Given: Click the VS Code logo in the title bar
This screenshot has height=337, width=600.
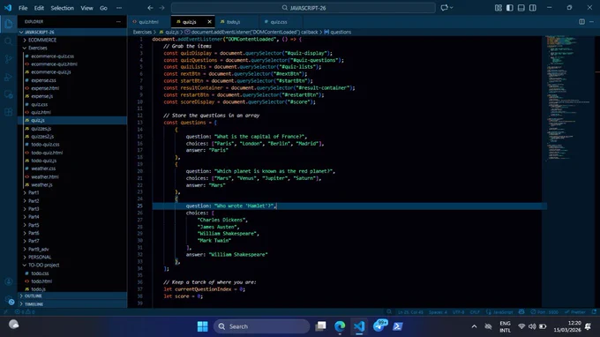Looking at the screenshot, I should (8, 8).
